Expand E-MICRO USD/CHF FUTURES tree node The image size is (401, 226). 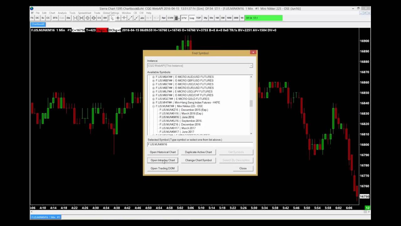tap(154, 95)
